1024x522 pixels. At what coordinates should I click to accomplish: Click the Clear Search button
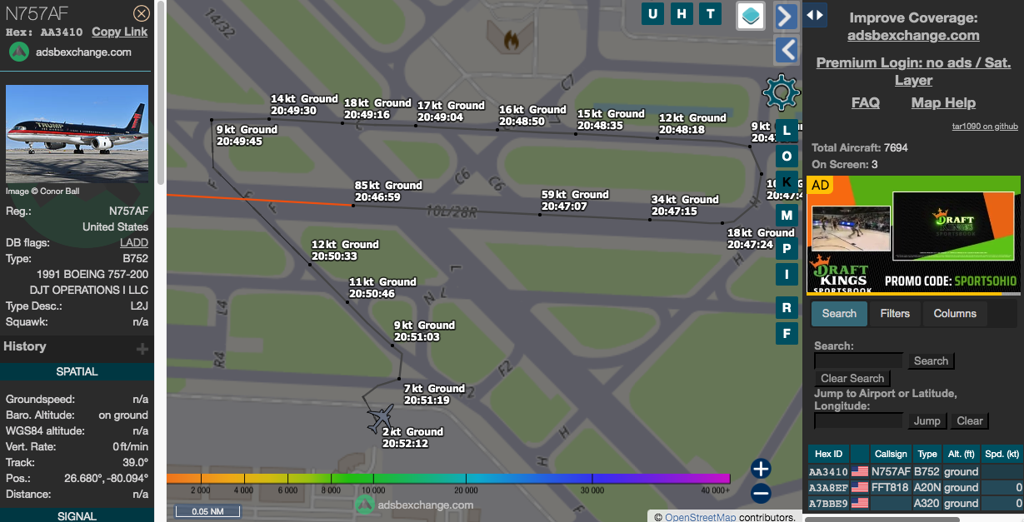(x=852, y=378)
